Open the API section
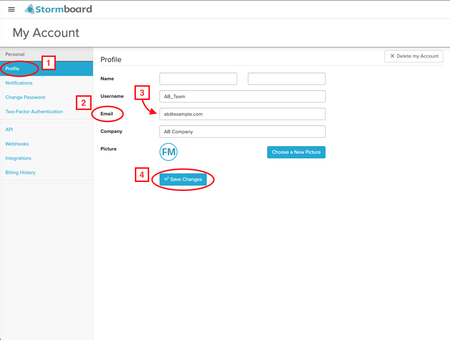This screenshot has width=450, height=340. tap(9, 129)
